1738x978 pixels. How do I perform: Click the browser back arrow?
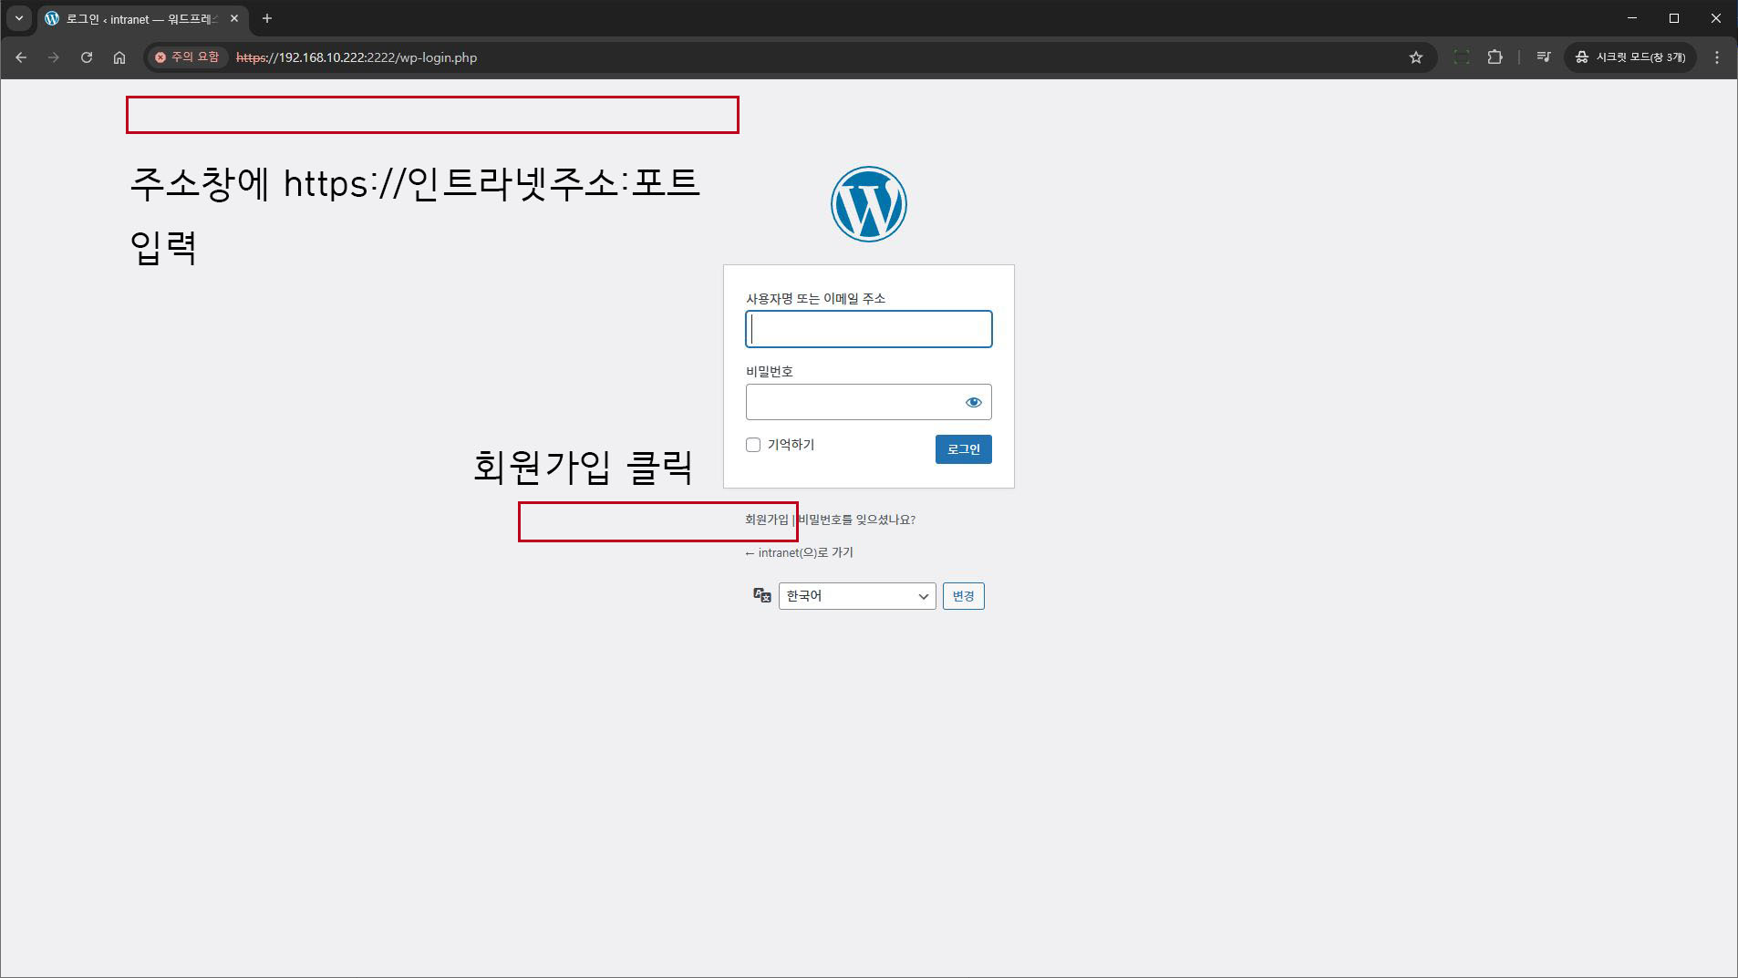tap(21, 57)
